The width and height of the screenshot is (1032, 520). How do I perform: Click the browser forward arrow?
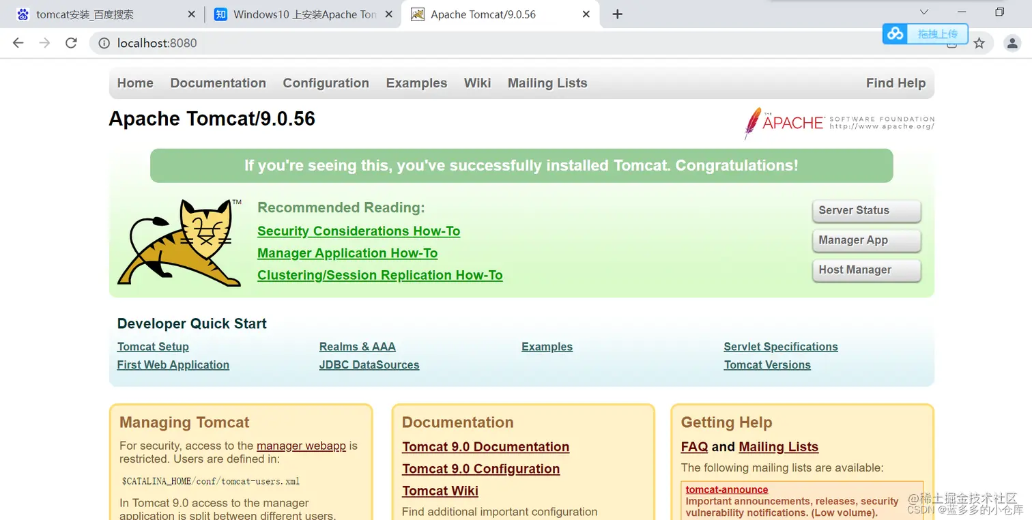point(44,43)
